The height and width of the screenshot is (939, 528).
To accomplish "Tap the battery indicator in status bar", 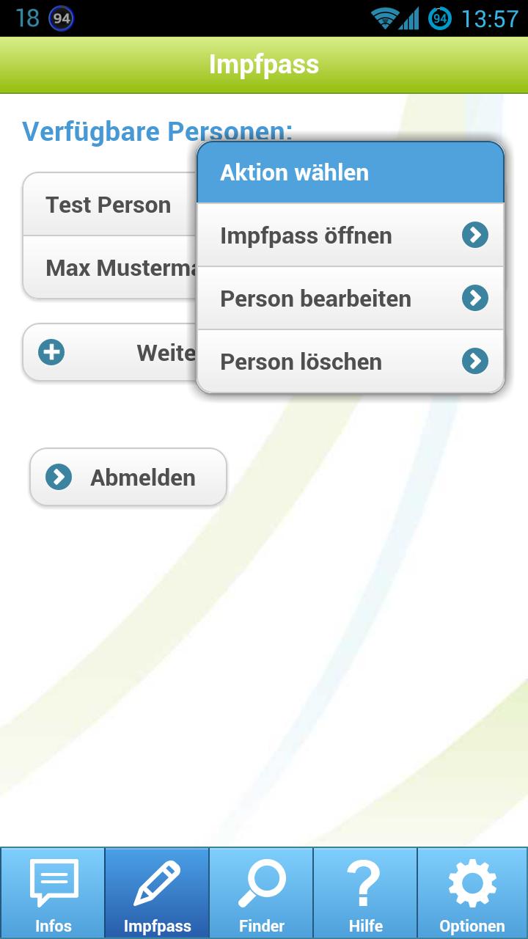I will 440,18.
